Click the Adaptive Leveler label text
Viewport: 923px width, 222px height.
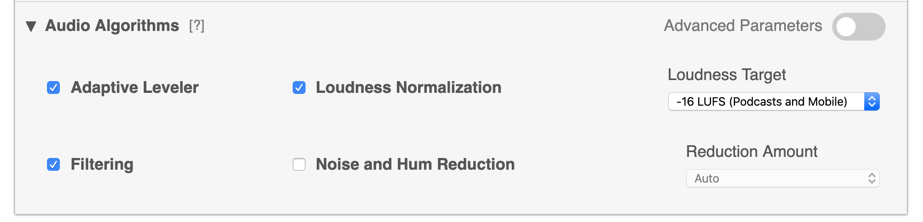click(x=135, y=88)
